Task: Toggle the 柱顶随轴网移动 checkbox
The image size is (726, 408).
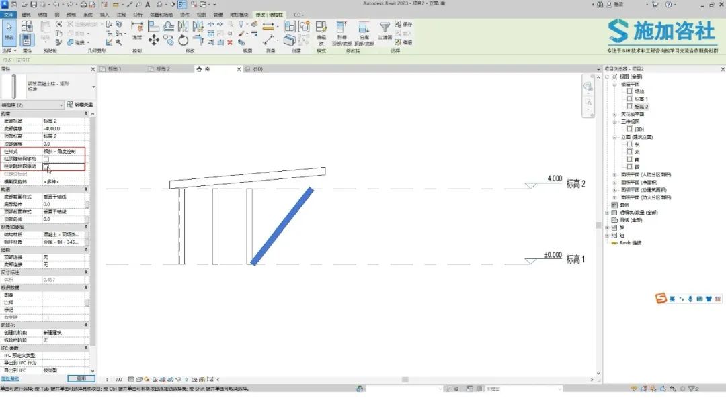Action: [46, 159]
